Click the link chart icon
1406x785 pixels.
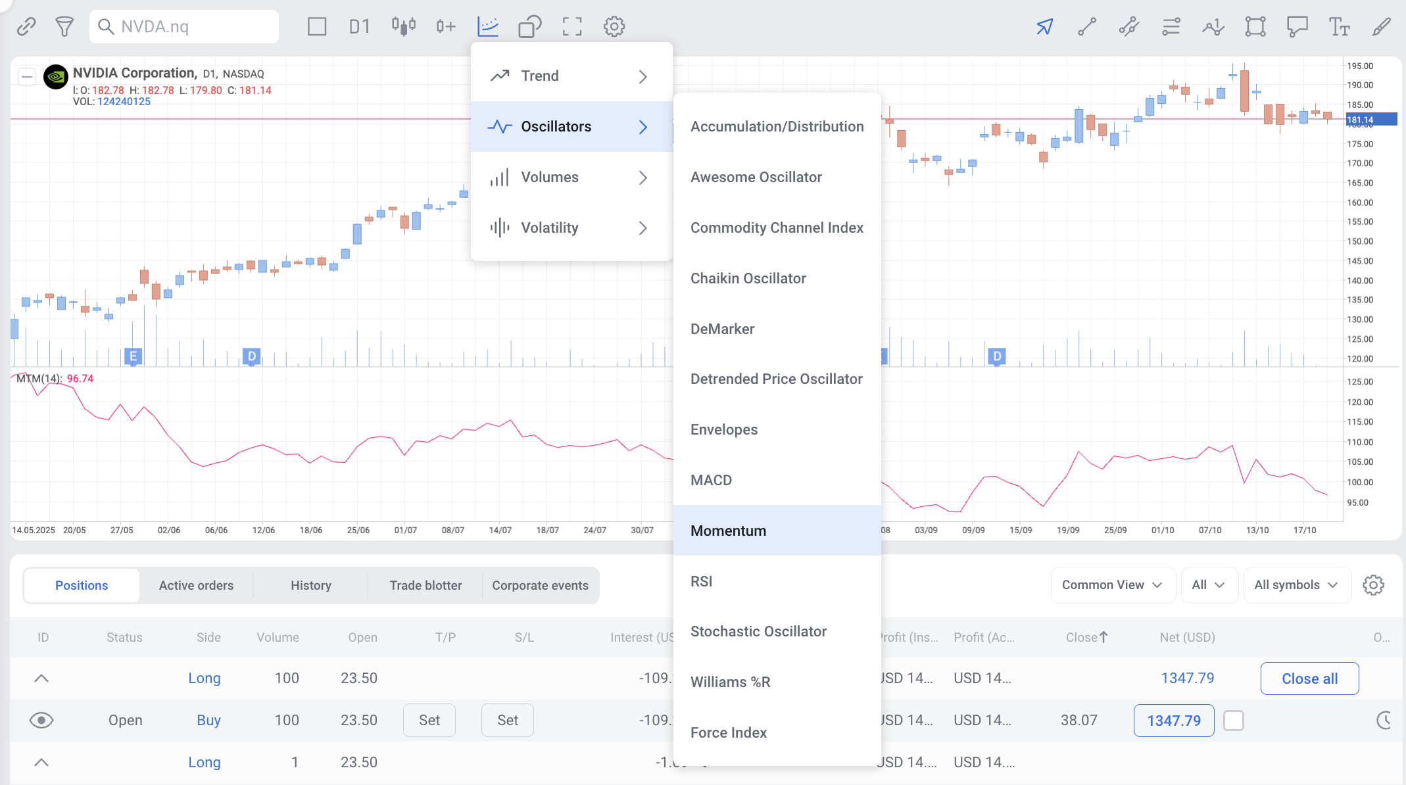pyautogui.click(x=26, y=26)
